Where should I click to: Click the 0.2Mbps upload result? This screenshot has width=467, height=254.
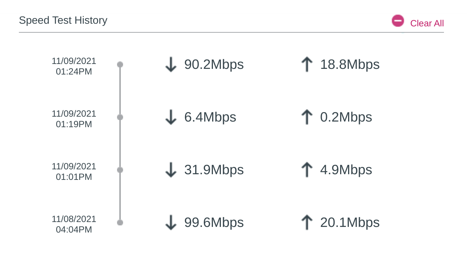coord(346,117)
